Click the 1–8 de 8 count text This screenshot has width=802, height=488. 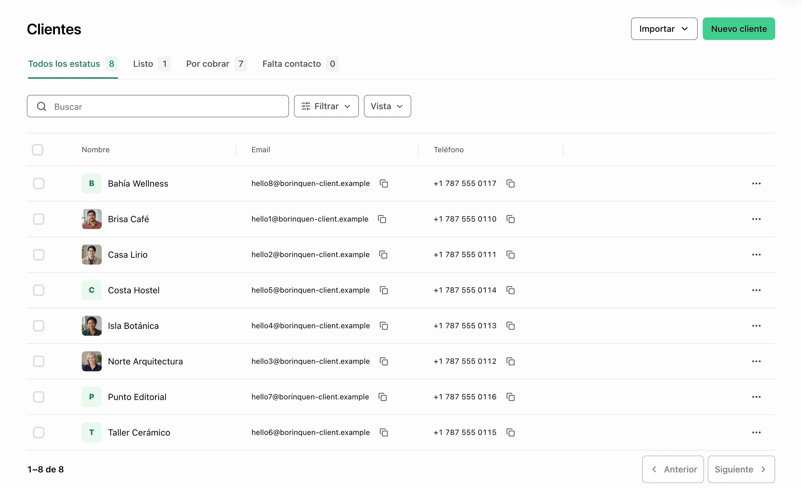(46, 469)
